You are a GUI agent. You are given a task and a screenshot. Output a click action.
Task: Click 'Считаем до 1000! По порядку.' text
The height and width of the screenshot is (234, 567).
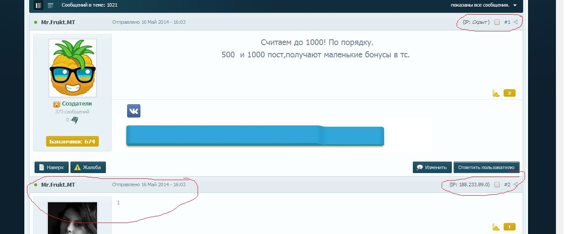317,43
